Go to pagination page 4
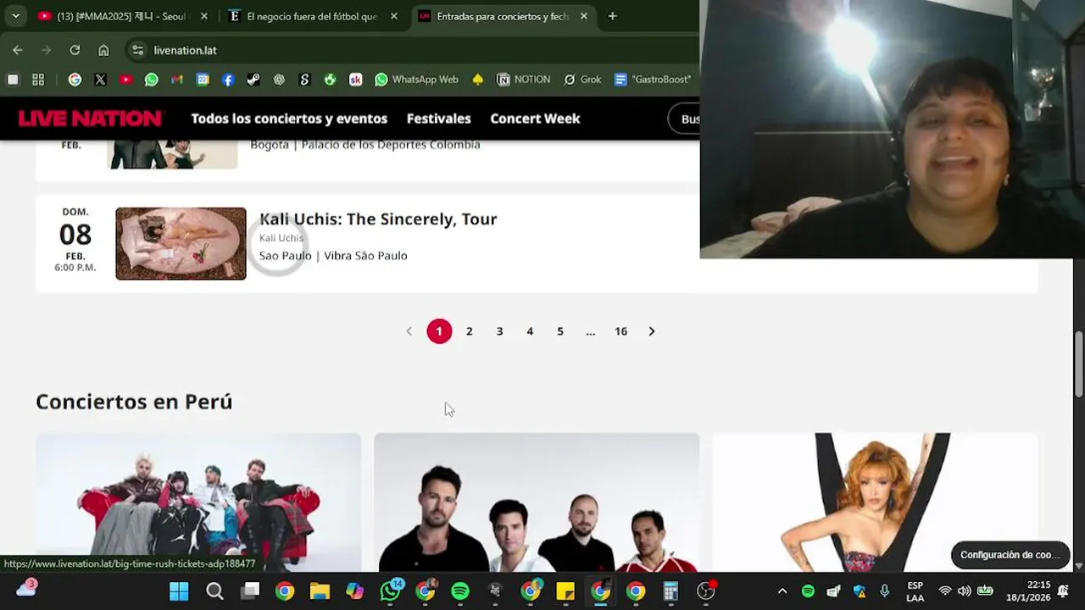This screenshot has width=1085, height=610. coord(530,331)
